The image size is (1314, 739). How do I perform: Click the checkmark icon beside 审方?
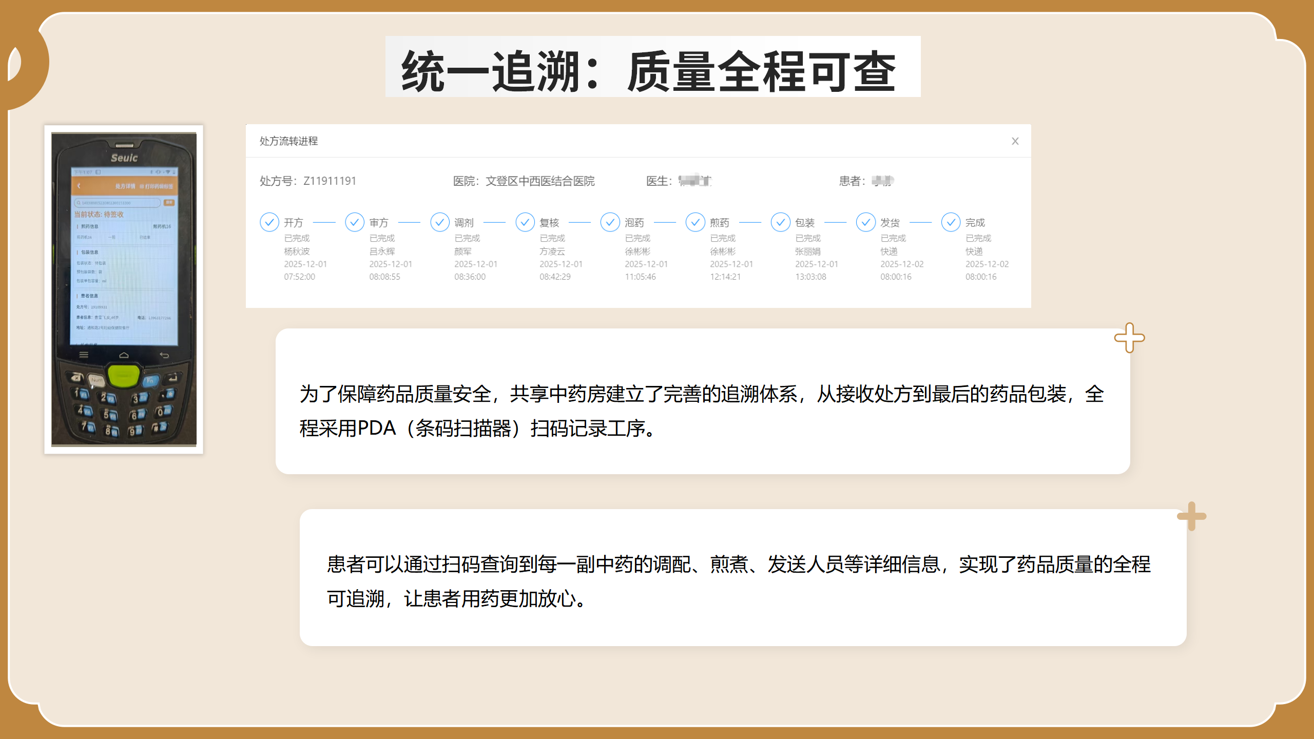point(355,222)
